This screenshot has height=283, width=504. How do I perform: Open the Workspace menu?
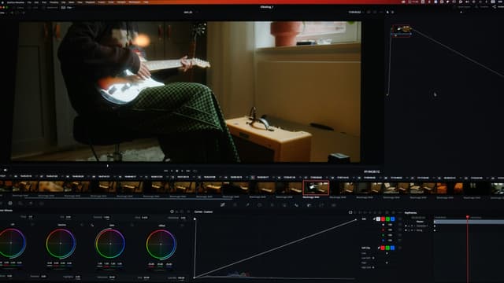click(x=135, y=2)
